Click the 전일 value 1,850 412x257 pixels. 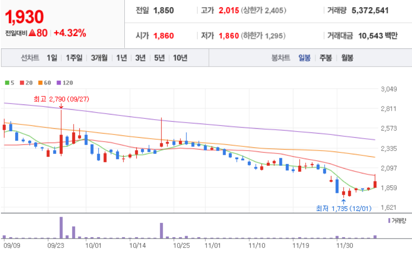pyautogui.click(x=164, y=10)
